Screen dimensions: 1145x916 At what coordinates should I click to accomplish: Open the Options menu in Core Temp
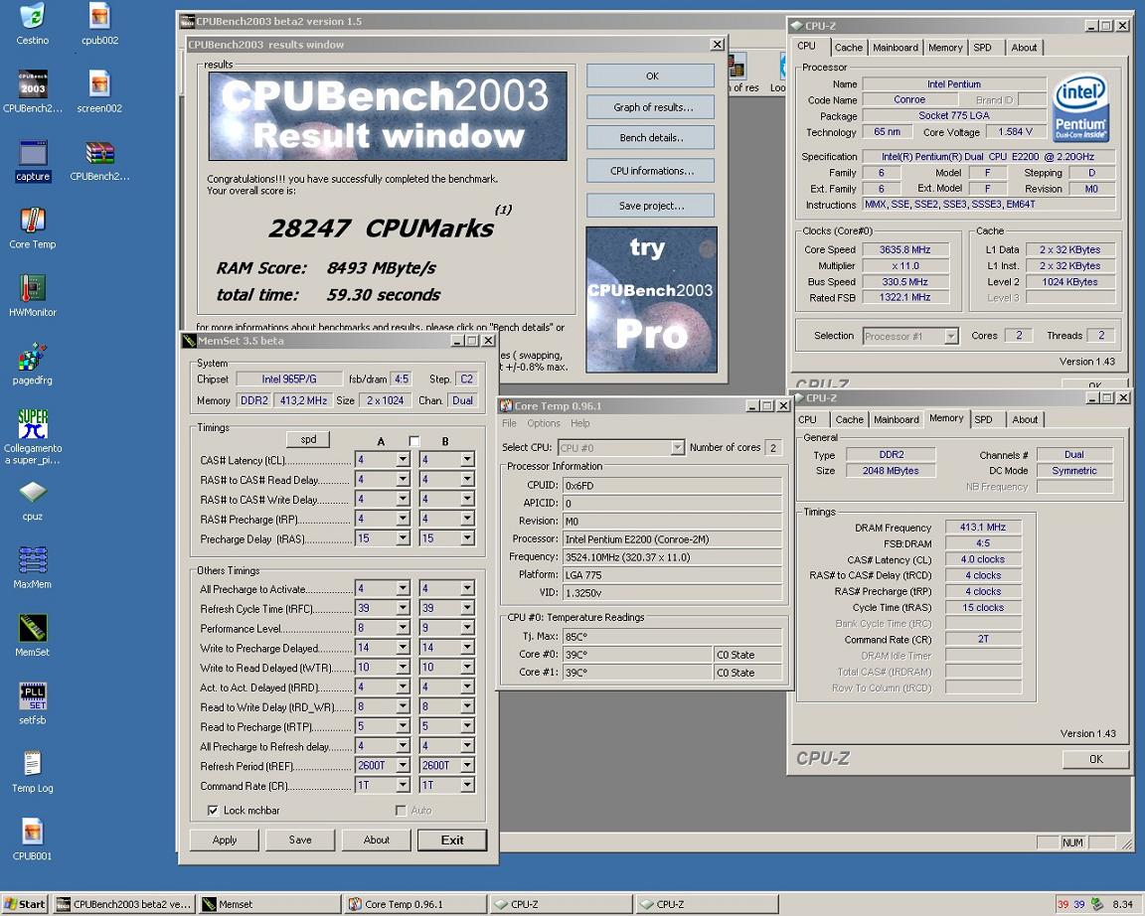pyautogui.click(x=544, y=423)
